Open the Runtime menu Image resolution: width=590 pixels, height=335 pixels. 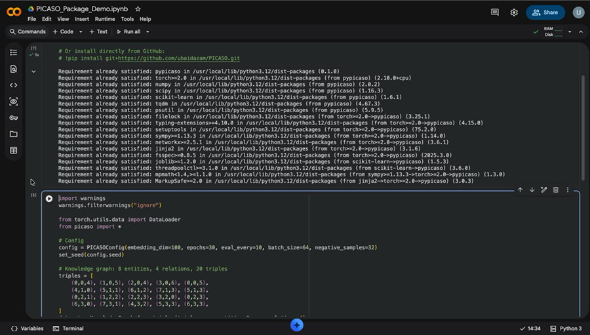pyautogui.click(x=105, y=19)
